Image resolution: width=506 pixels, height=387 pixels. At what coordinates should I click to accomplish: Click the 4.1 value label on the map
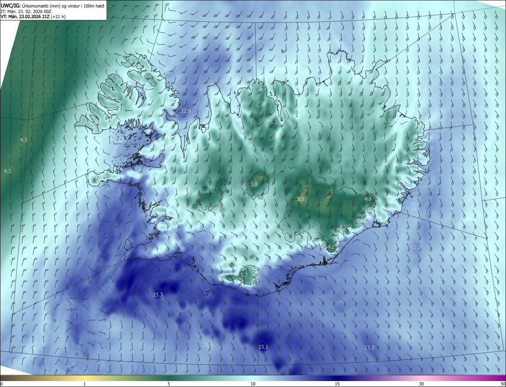coord(331,247)
